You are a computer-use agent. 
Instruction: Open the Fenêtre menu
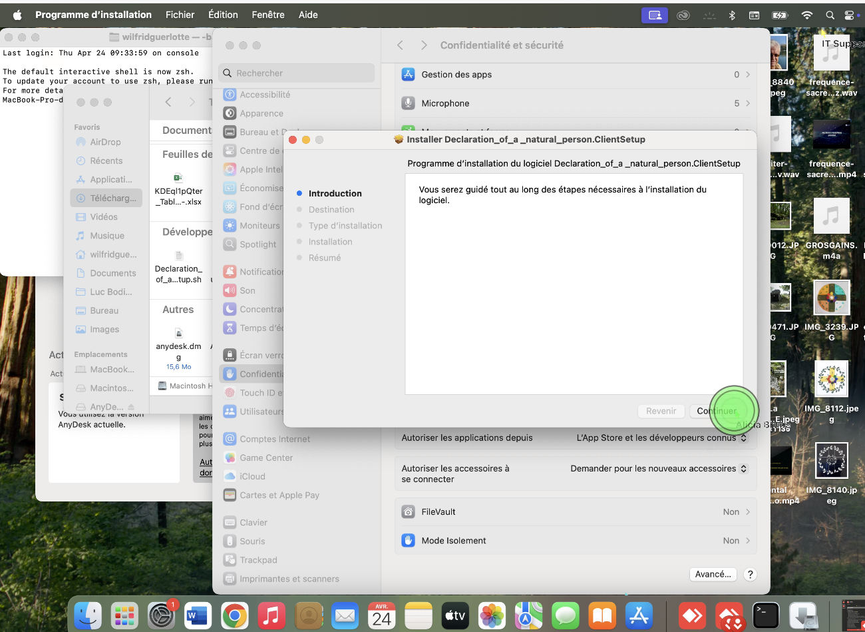pos(268,15)
